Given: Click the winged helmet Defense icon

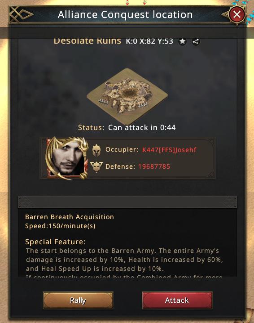Looking at the screenshot, I should tap(96, 166).
